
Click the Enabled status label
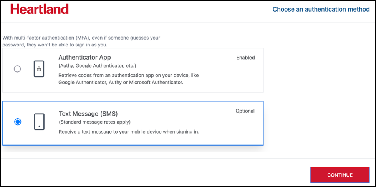[245, 58]
